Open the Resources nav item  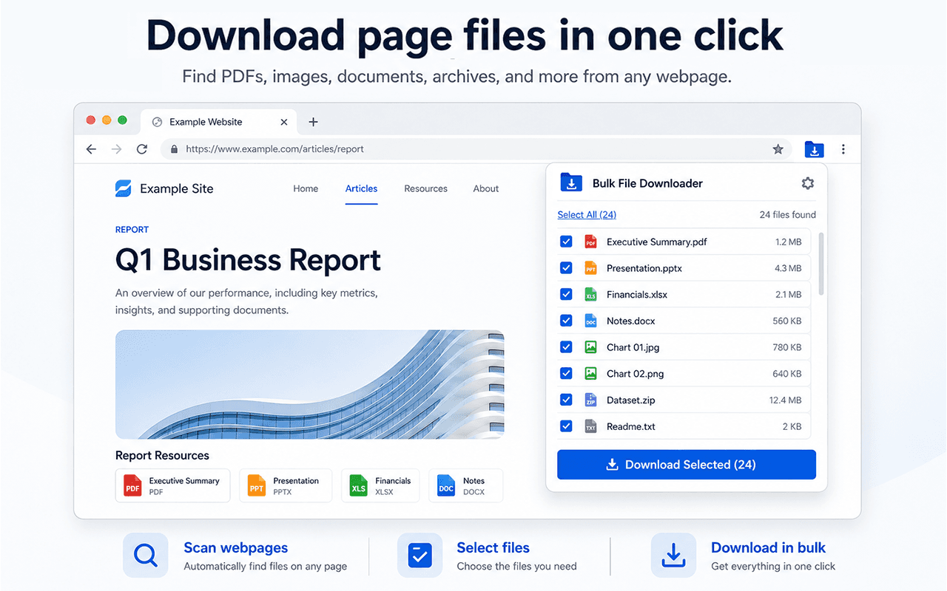point(425,188)
